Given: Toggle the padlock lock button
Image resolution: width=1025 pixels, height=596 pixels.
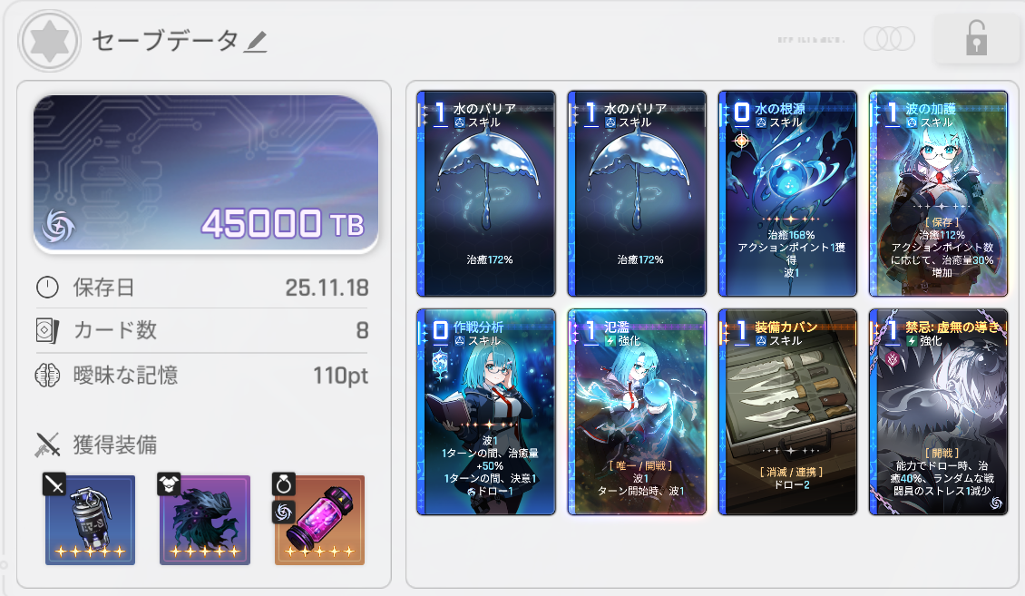Looking at the screenshot, I should [x=975, y=38].
